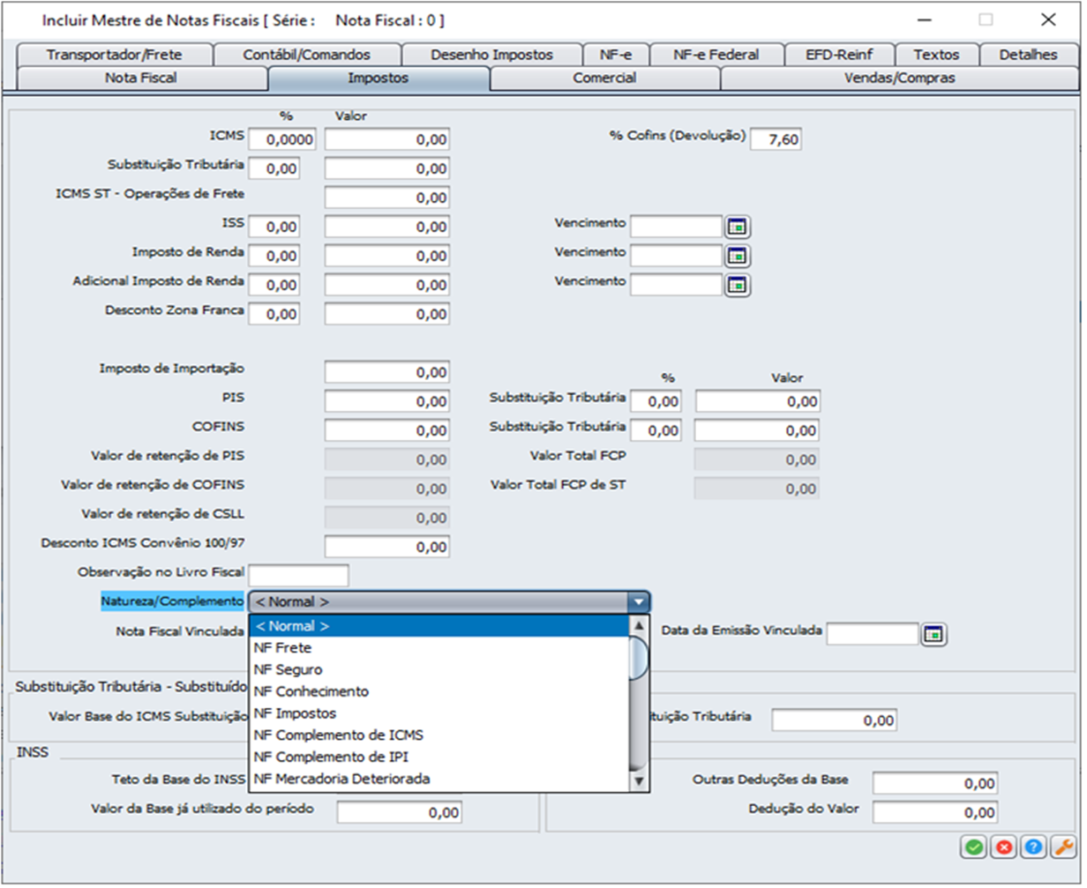Open the Vendas/Compras tab
The width and height of the screenshot is (1087, 888).
click(899, 78)
